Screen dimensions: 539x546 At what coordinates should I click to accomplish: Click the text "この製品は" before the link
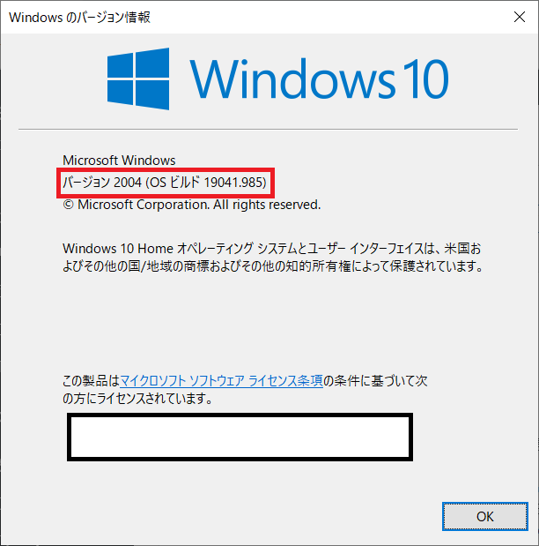click(91, 380)
